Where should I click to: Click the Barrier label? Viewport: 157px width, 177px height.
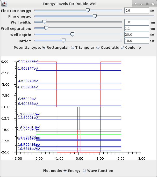24,41
